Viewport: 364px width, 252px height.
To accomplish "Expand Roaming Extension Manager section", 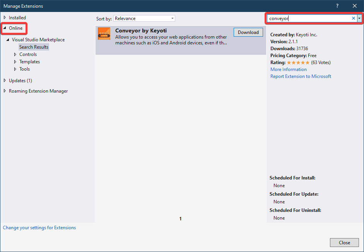I will pyautogui.click(x=5, y=91).
